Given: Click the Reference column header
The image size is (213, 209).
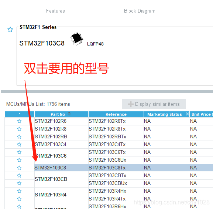Looking at the screenshot, I should (x=116, y=114).
